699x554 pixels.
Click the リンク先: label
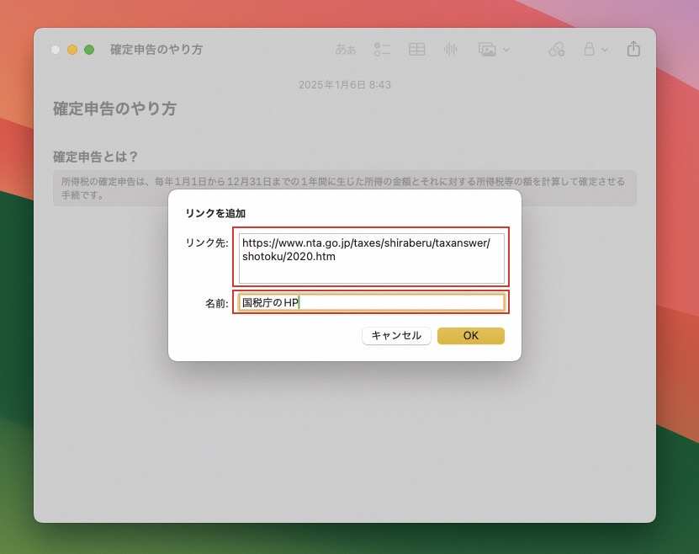207,243
